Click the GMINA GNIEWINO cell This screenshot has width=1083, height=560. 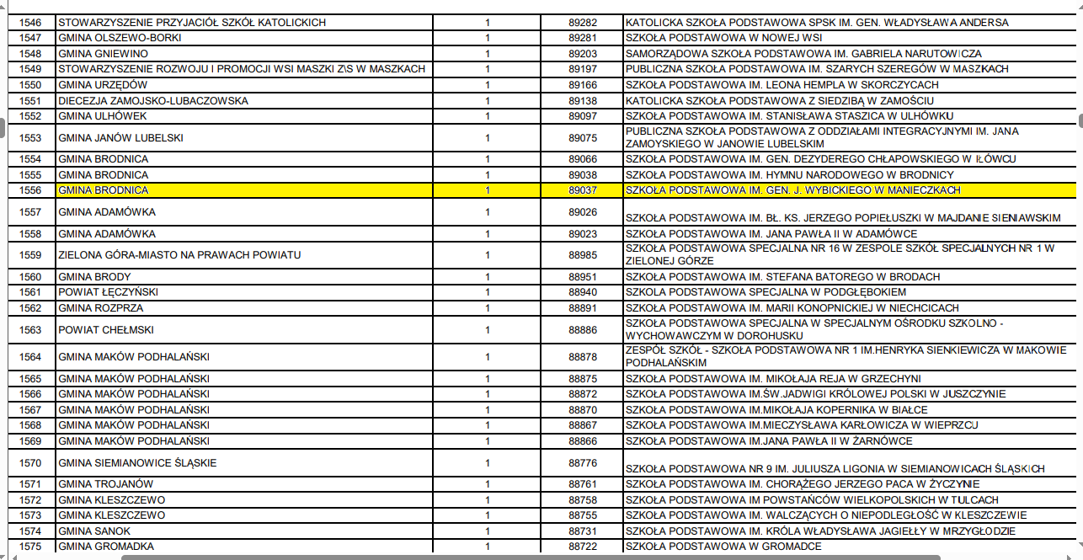[x=244, y=53]
